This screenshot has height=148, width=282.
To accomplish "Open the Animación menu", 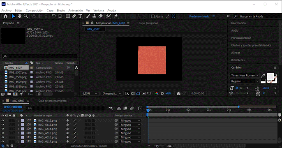I will tap(75, 10).
